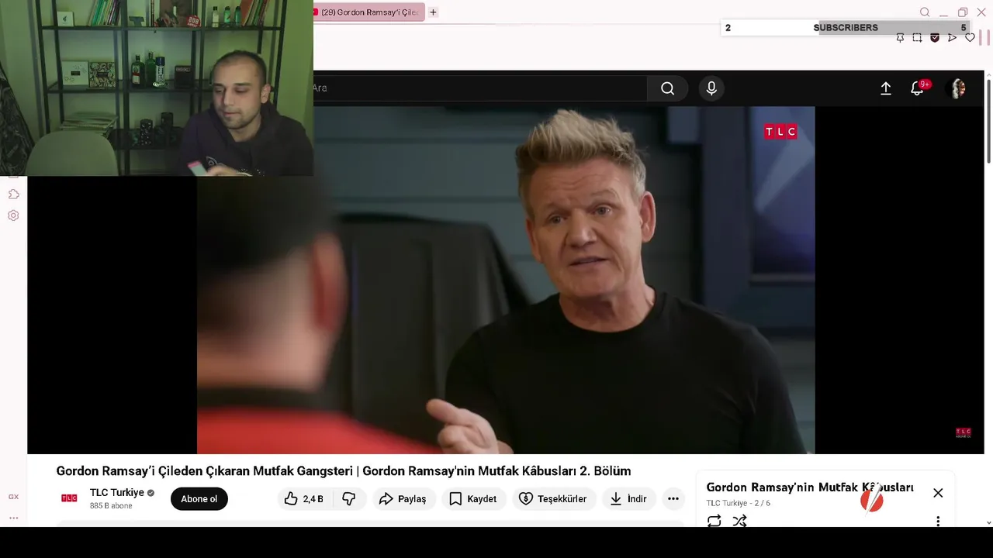
Task: Click the Paylaş share button
Action: 403,499
